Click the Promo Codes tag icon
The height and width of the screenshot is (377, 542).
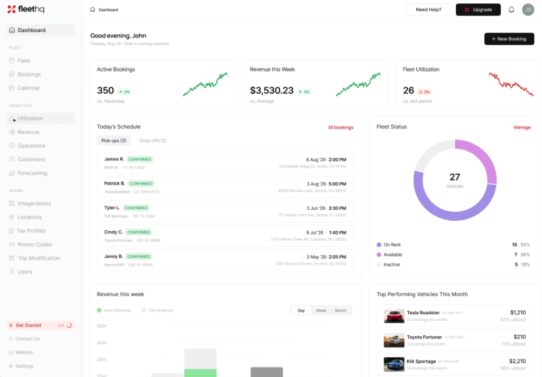point(12,245)
